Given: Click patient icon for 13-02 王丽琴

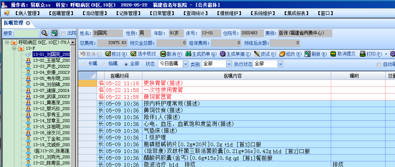Looking at the screenshot, I should [28, 60].
